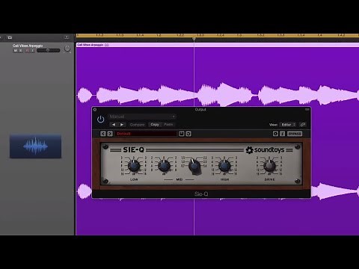
Task: Click the soundtoys logo
Action: coord(265,150)
